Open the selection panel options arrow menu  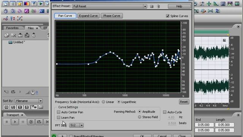[x=238, y=115]
